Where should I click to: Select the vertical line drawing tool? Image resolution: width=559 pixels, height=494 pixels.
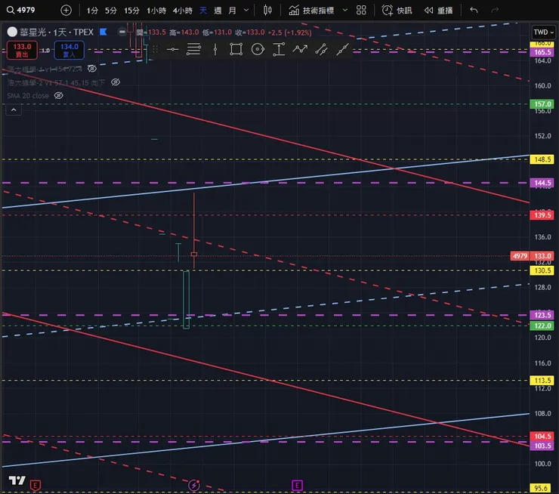[215, 50]
